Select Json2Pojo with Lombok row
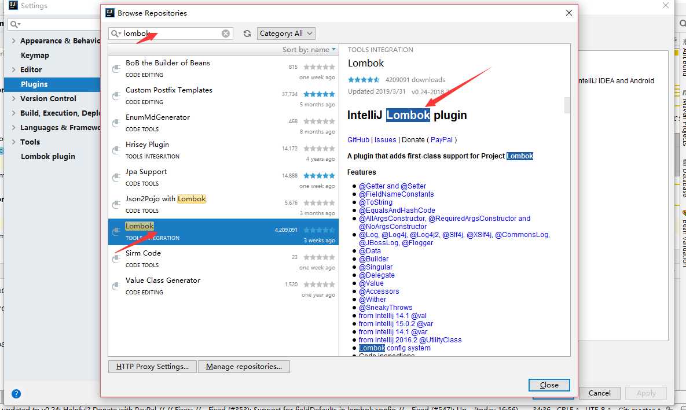686x410 pixels. (223, 204)
